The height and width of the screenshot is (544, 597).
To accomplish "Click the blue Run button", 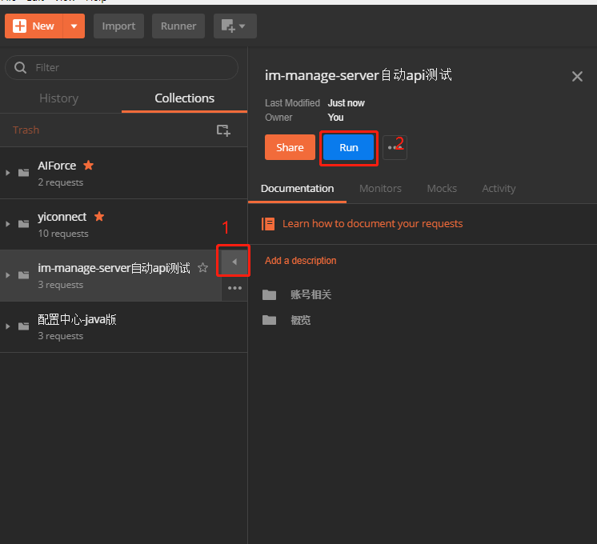I will click(x=349, y=147).
